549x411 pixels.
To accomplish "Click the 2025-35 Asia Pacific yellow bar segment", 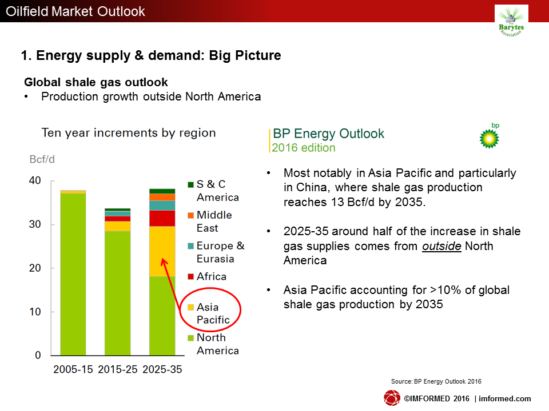I will 162,251.
